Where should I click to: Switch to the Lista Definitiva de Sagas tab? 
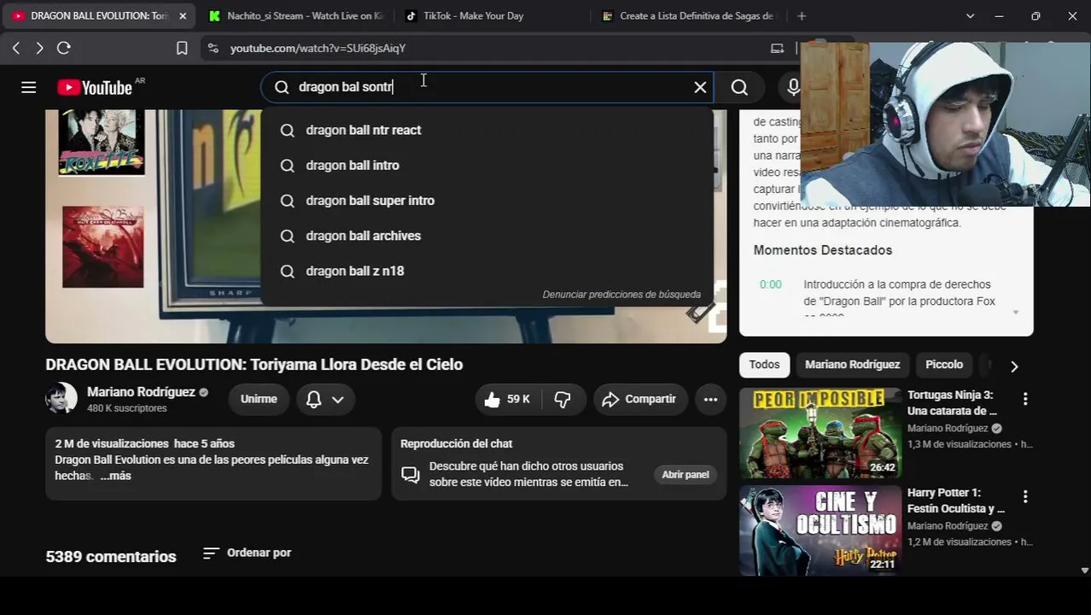688,16
